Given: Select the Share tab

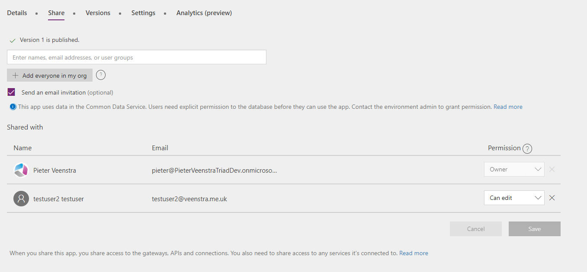Looking at the screenshot, I should (x=56, y=13).
